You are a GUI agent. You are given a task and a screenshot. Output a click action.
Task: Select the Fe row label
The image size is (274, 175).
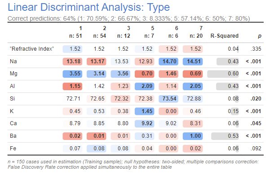click(13, 149)
